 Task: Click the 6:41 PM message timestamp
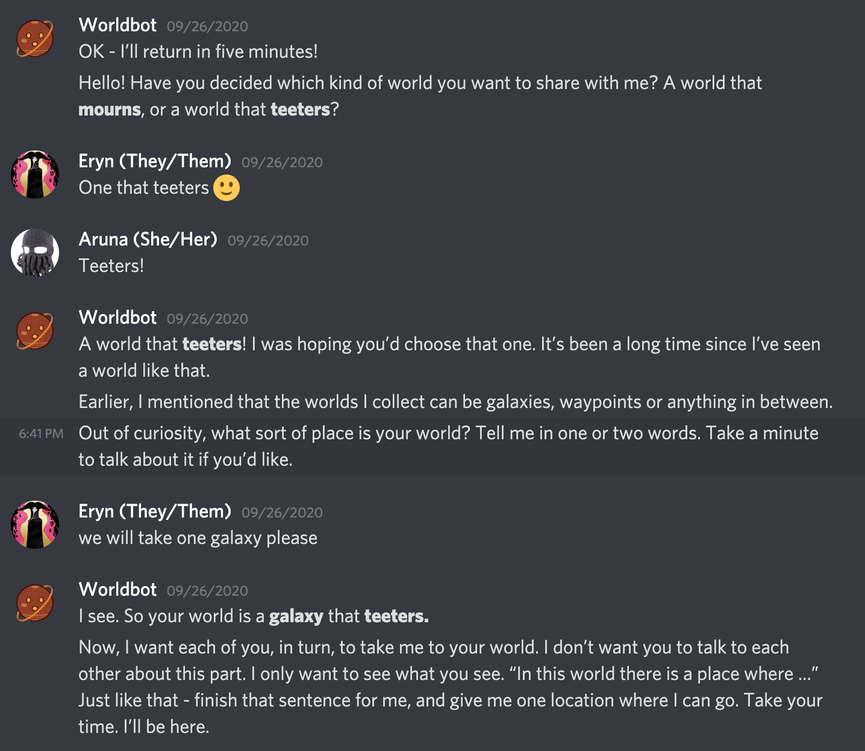41,434
